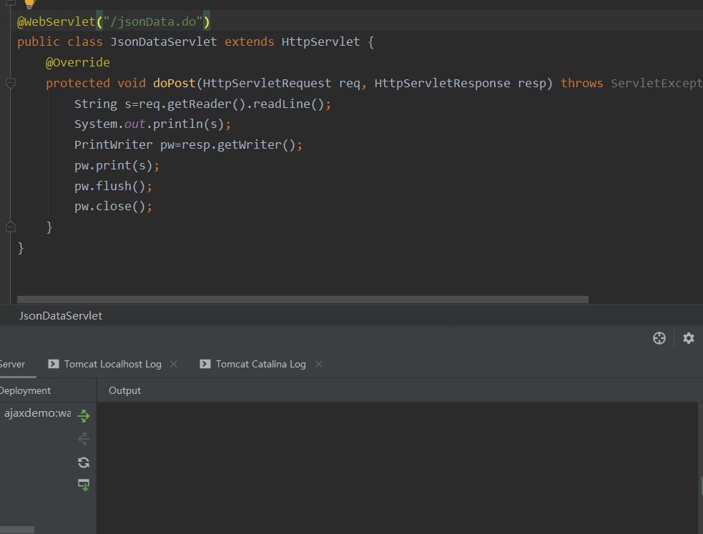Click the crosshair target icon in the panel header
703x534 pixels.
(x=659, y=338)
